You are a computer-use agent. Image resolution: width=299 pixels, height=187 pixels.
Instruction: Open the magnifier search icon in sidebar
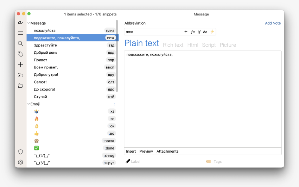(20, 44)
